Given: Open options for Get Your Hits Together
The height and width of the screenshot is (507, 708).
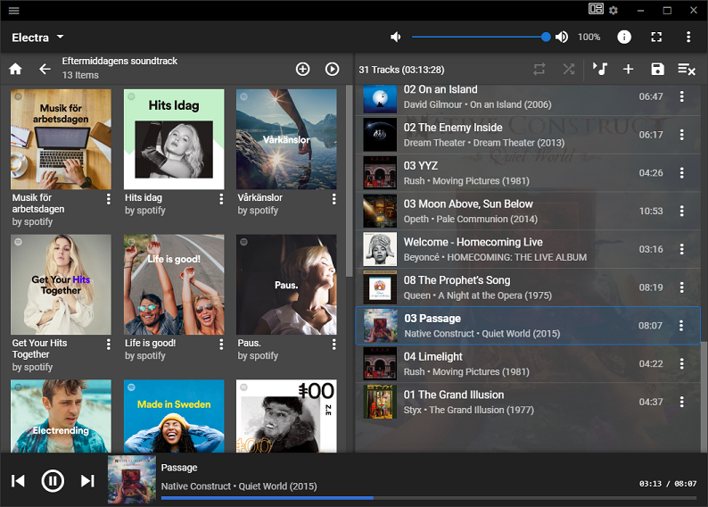Looking at the screenshot, I should (109, 345).
